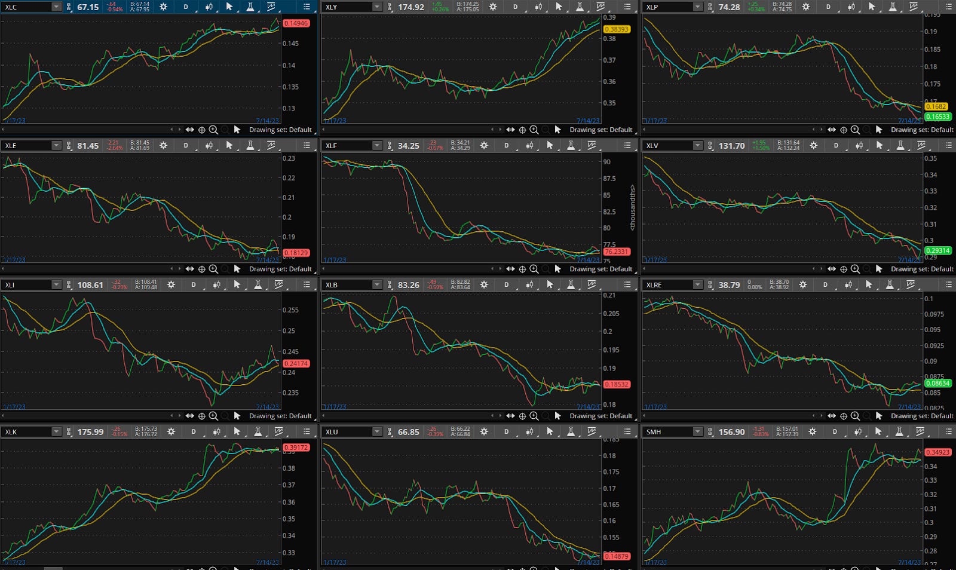The height and width of the screenshot is (570, 956).
Task: Zoom in on the XLY chart
Action: [x=534, y=130]
